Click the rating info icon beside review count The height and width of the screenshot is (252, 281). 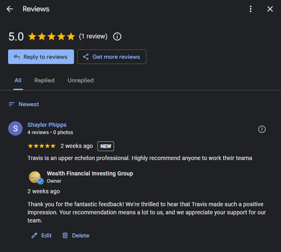pos(117,36)
